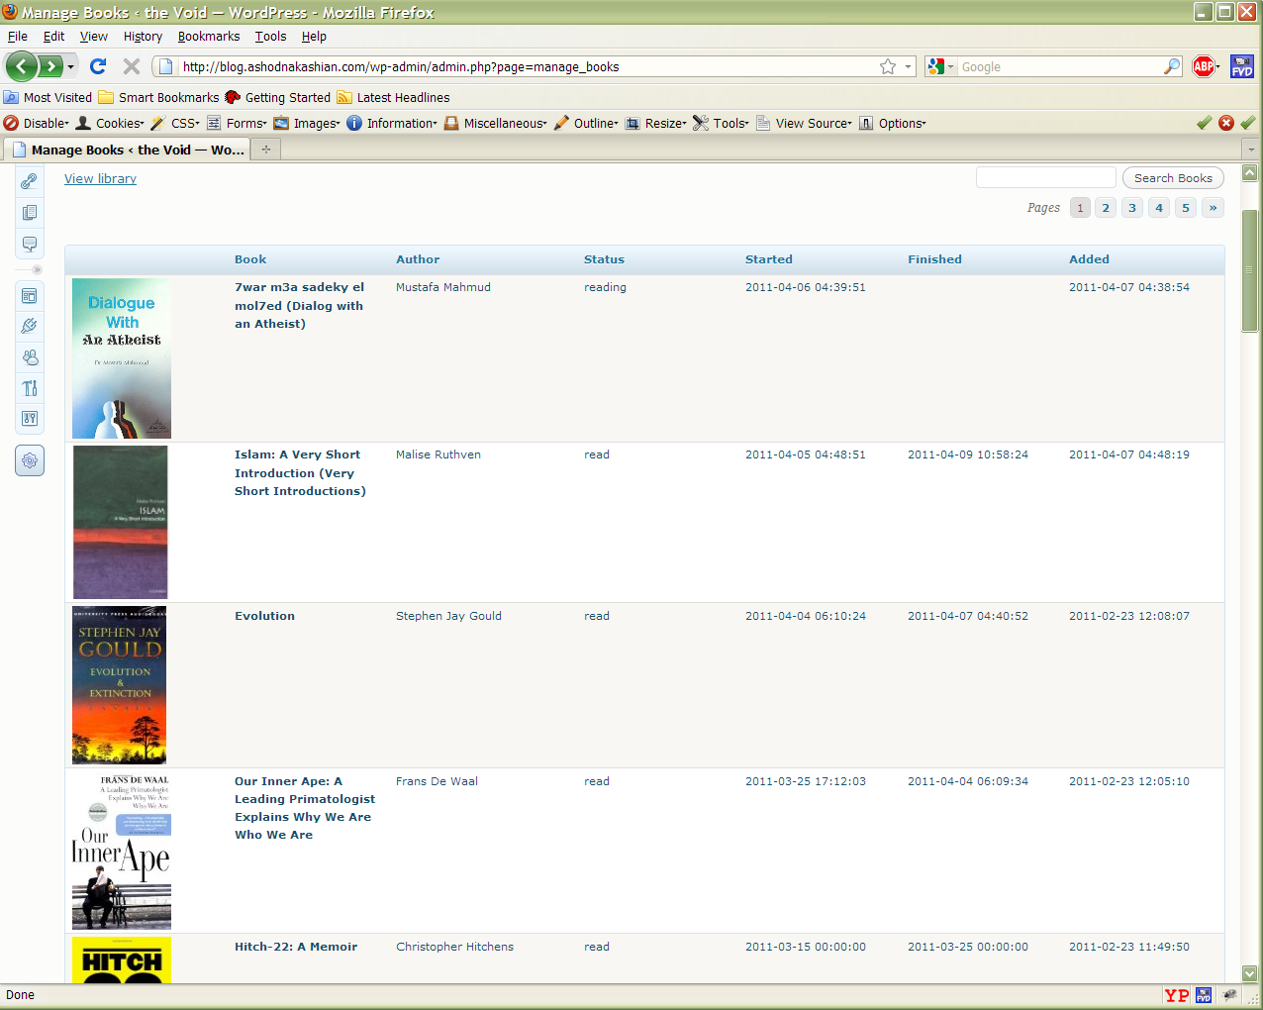The height and width of the screenshot is (1010, 1263).
Task: Click the author cell 'Stephen Jay Gould'
Action: click(x=448, y=616)
